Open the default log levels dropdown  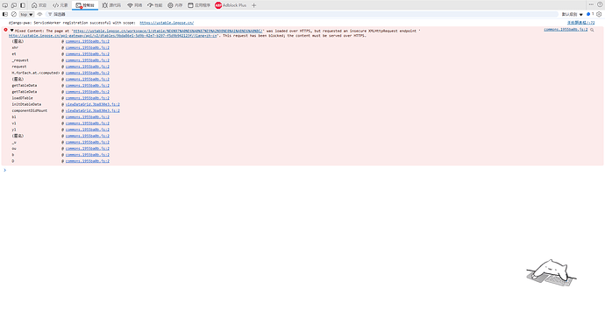573,14
